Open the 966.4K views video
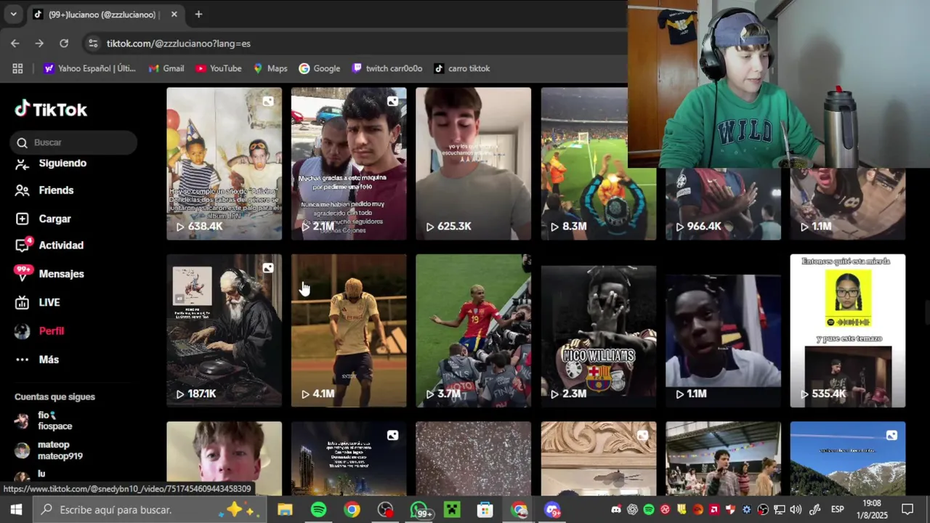Viewport: 930px width, 523px height. (723, 204)
